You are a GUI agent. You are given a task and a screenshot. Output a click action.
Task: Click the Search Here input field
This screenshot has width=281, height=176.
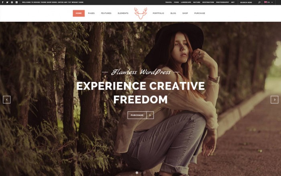pyautogui.click(x=248, y=2)
